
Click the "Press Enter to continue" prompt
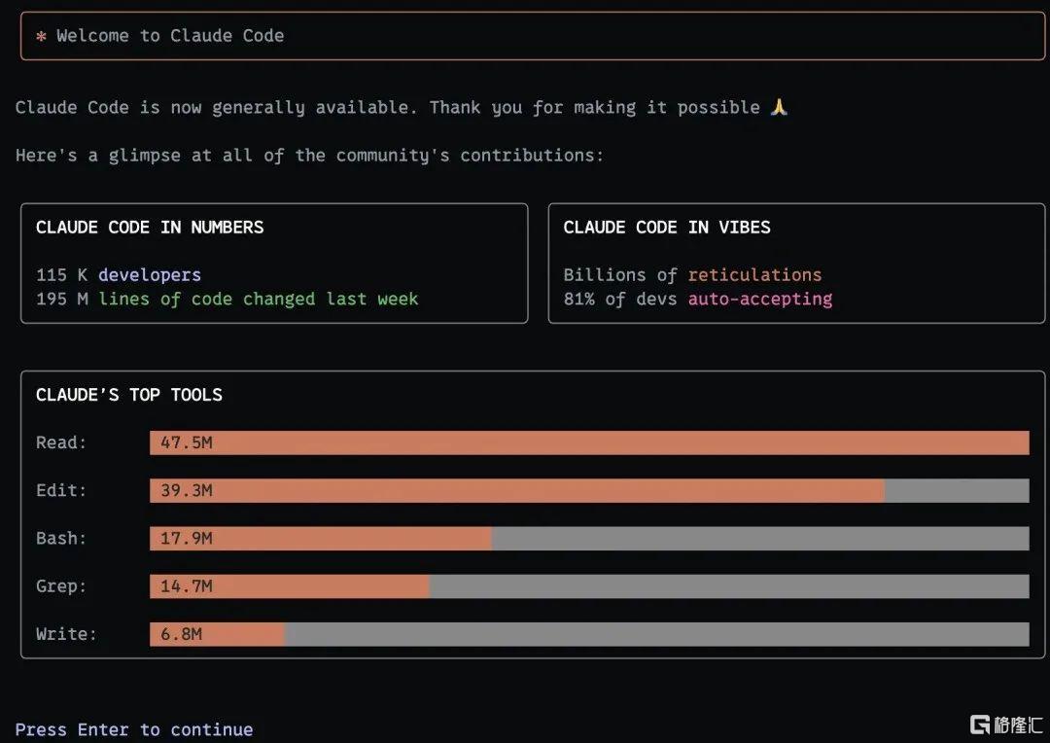point(134,729)
